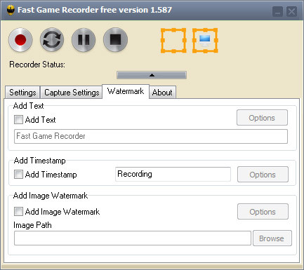Click the helmet app icon in title bar
This screenshot has height=270, width=304.
pos(11,10)
